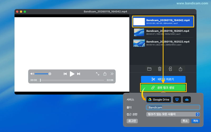The width and height of the screenshot is (211, 132).
Task: Click the player's fullscreen arrows icon
Action: (x=98, y=74)
